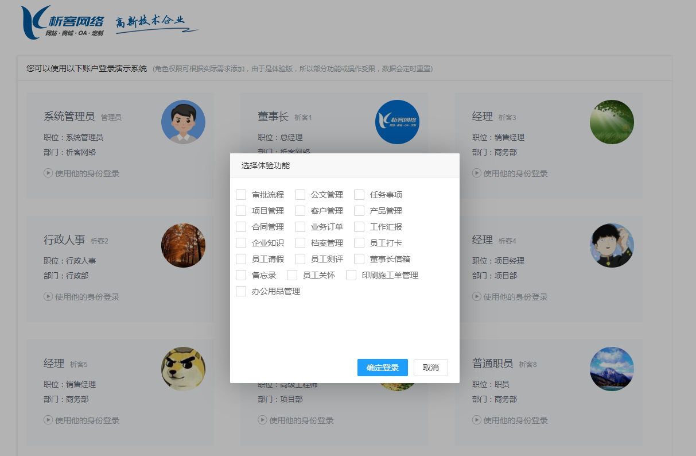This screenshot has width=696, height=456.
Task: Enable the 董事长信箱 checkbox
Action: 359,259
